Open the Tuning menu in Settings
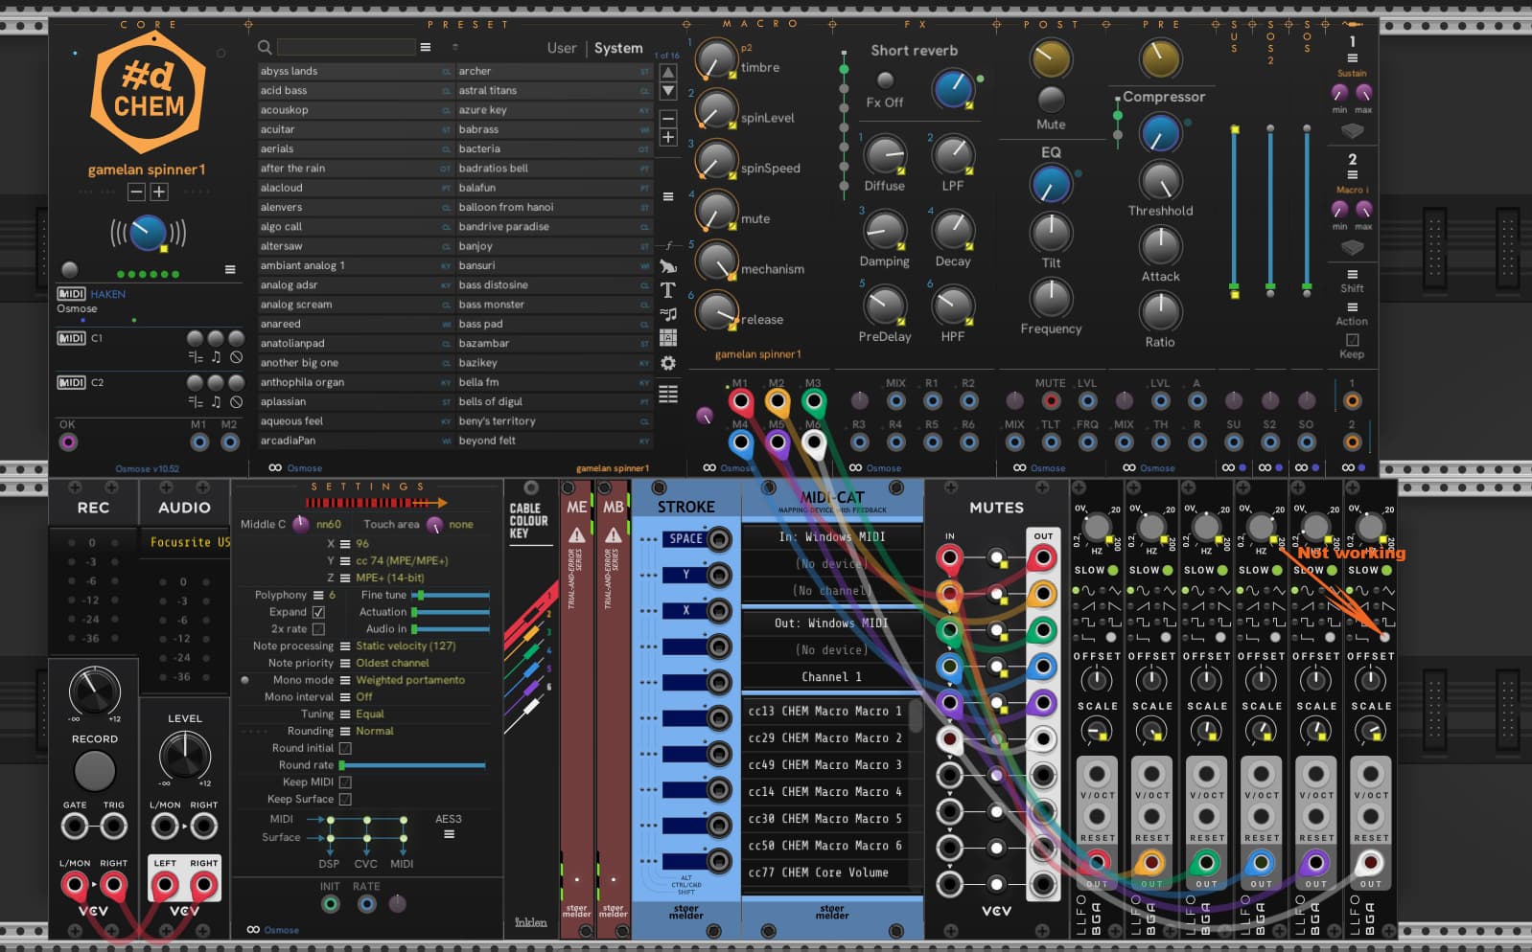 click(345, 714)
